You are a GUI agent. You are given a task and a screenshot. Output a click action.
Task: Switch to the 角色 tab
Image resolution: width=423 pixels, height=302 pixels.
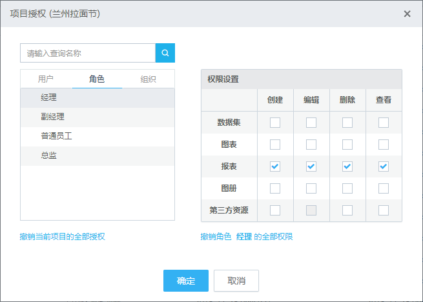[97, 79]
